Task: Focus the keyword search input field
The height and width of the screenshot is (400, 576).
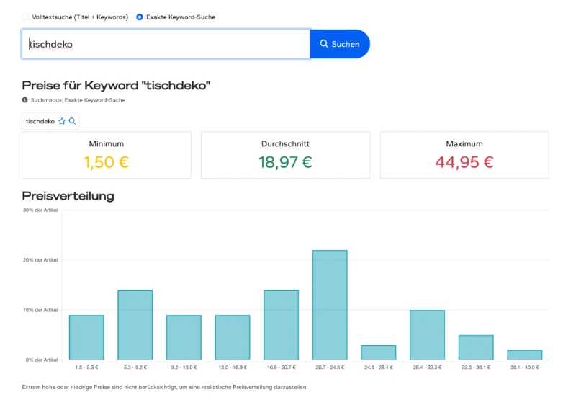Action: (x=166, y=44)
